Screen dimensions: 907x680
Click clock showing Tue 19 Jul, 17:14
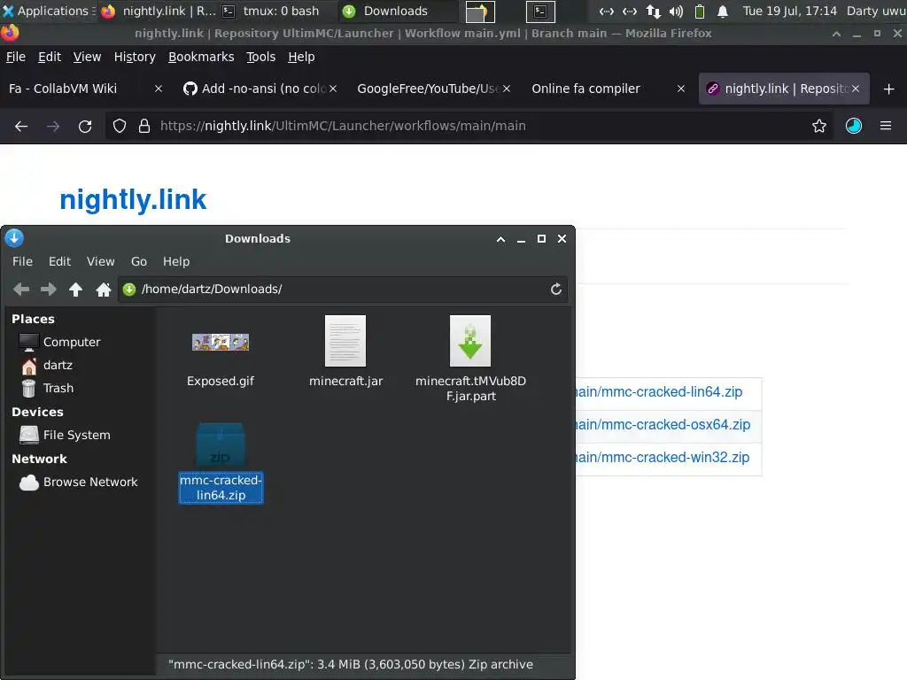(x=789, y=11)
